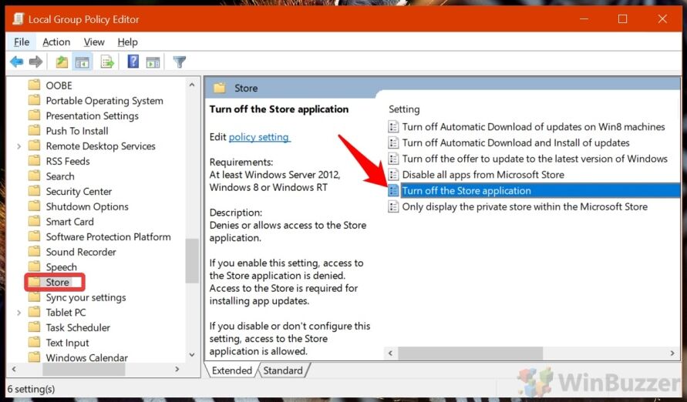Screen dimensions: 687x402
Task: Open Help via blue question-mark icon
Action: pos(133,62)
